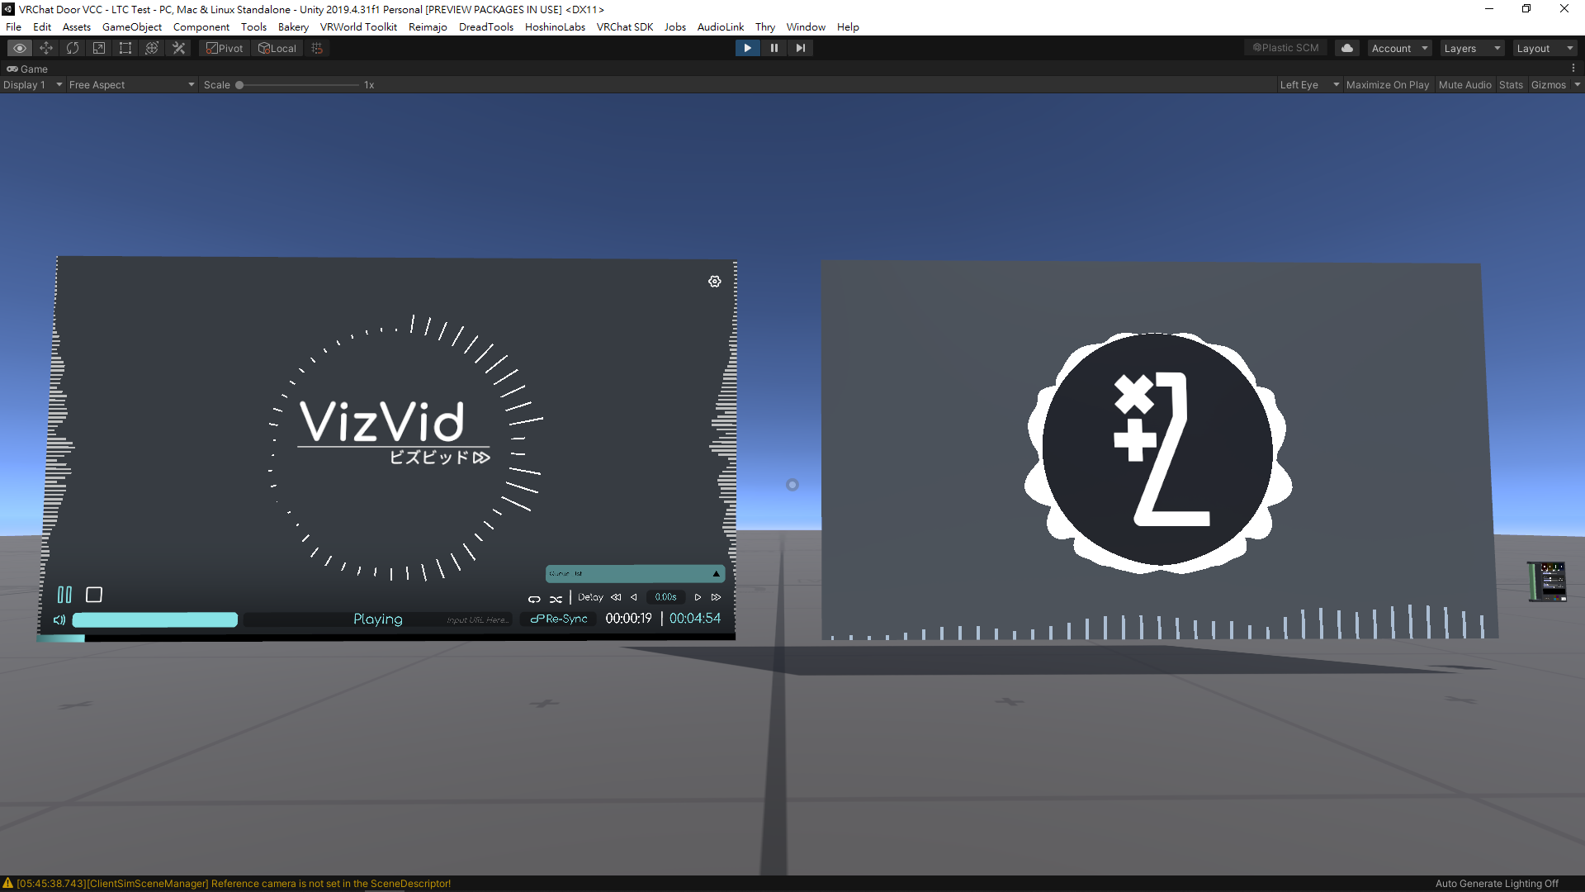Enable shuffle playback on the video player
This screenshot has height=892, width=1585.
556,598
